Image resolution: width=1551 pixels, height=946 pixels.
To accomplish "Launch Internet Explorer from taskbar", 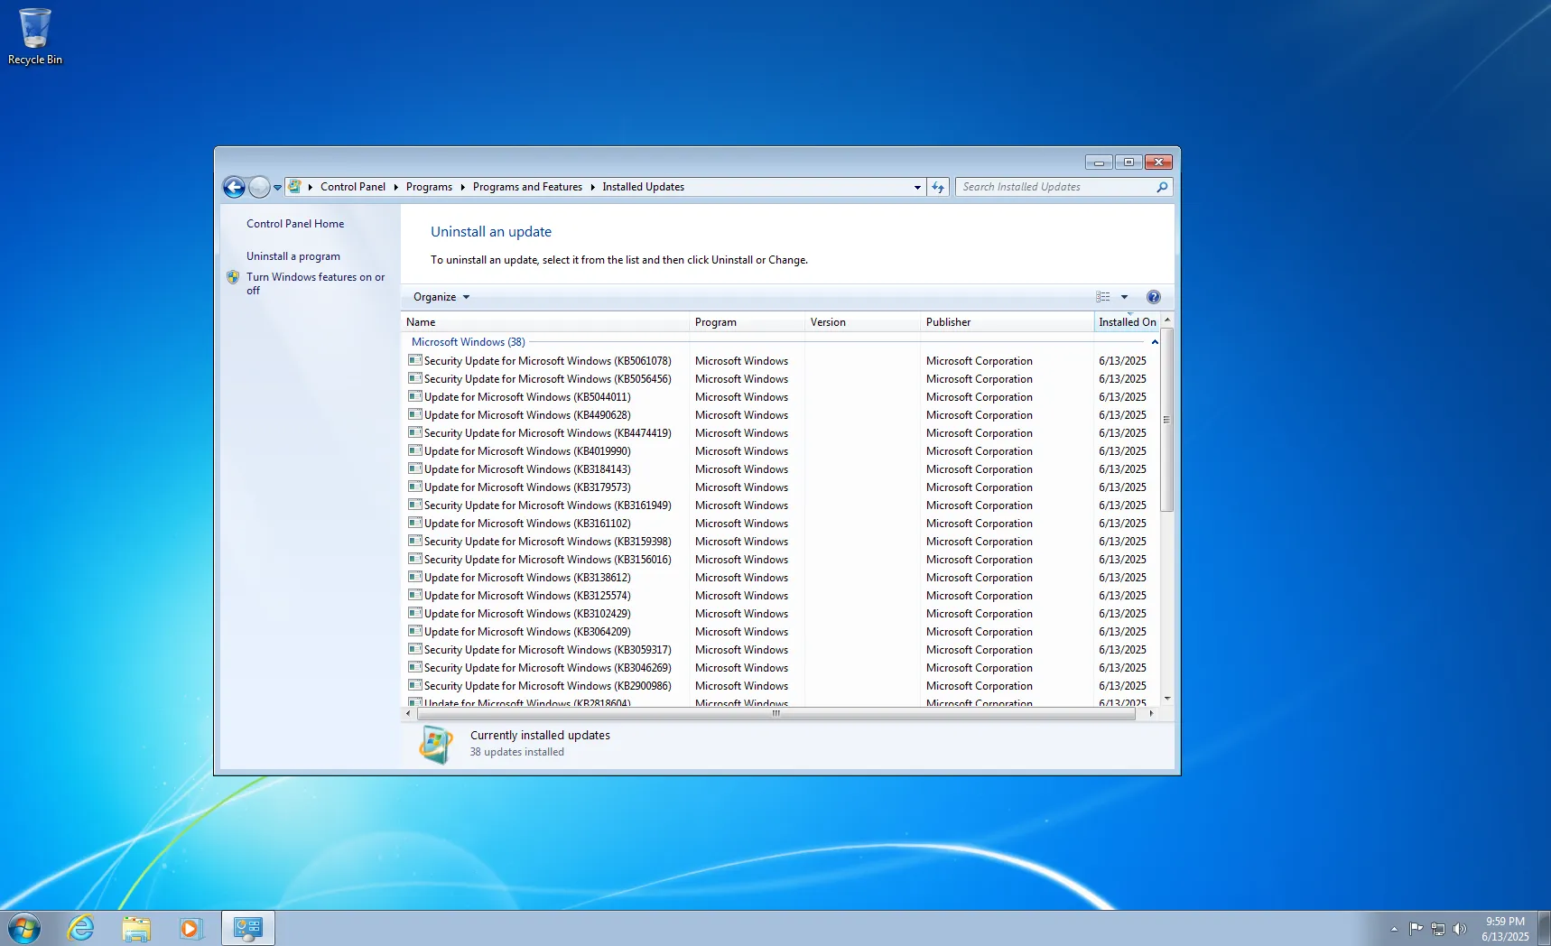I will [81, 928].
